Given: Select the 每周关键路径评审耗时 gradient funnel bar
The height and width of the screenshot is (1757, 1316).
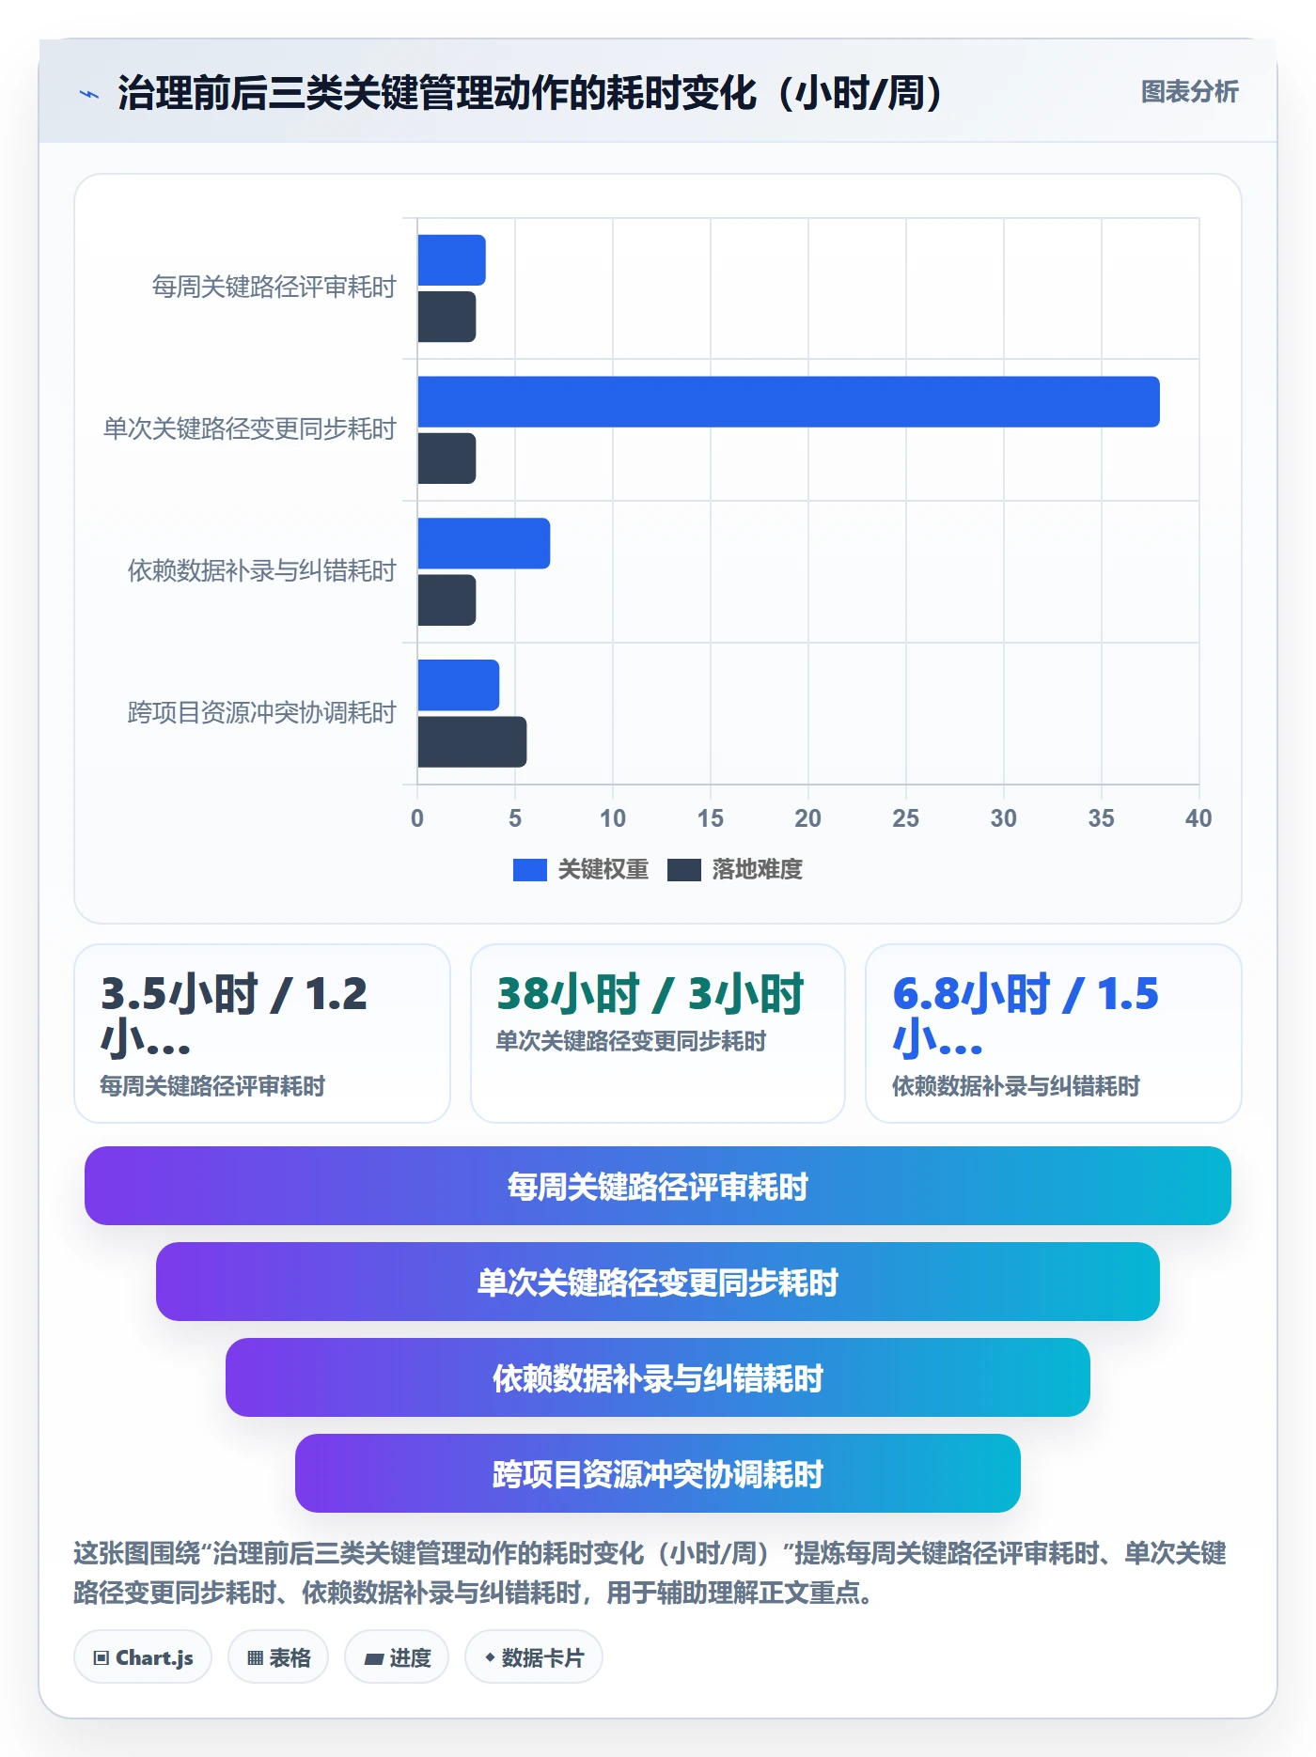Looking at the screenshot, I should (658, 1186).
